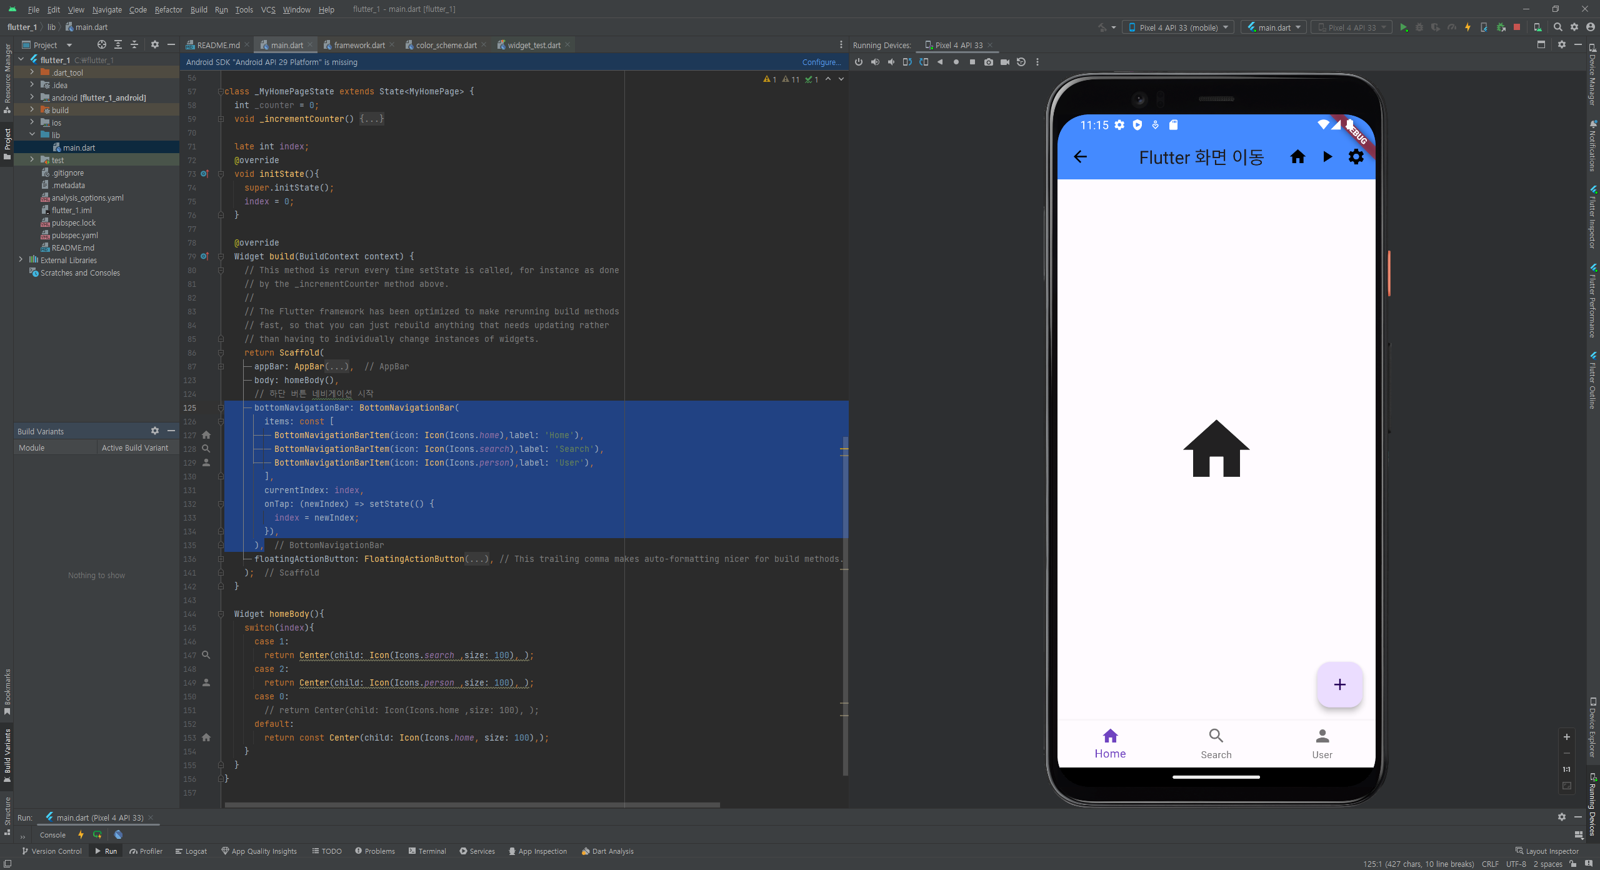Open Search Everywhere magnifier in the top toolbar
Screen dimensions: 1600x870
pyautogui.click(x=1557, y=27)
